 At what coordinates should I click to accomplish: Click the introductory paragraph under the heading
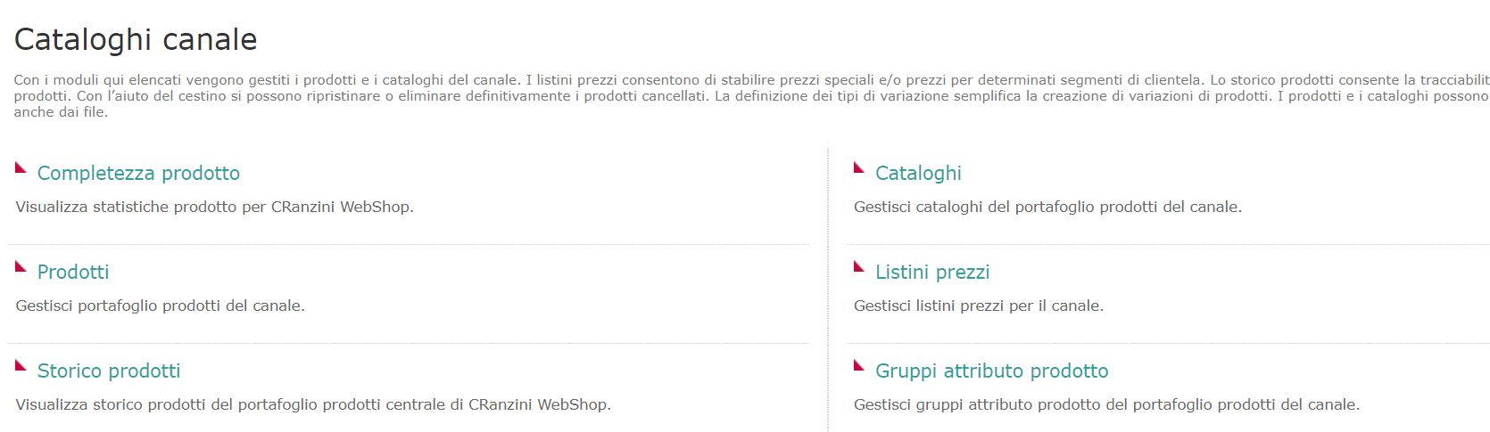(x=751, y=95)
